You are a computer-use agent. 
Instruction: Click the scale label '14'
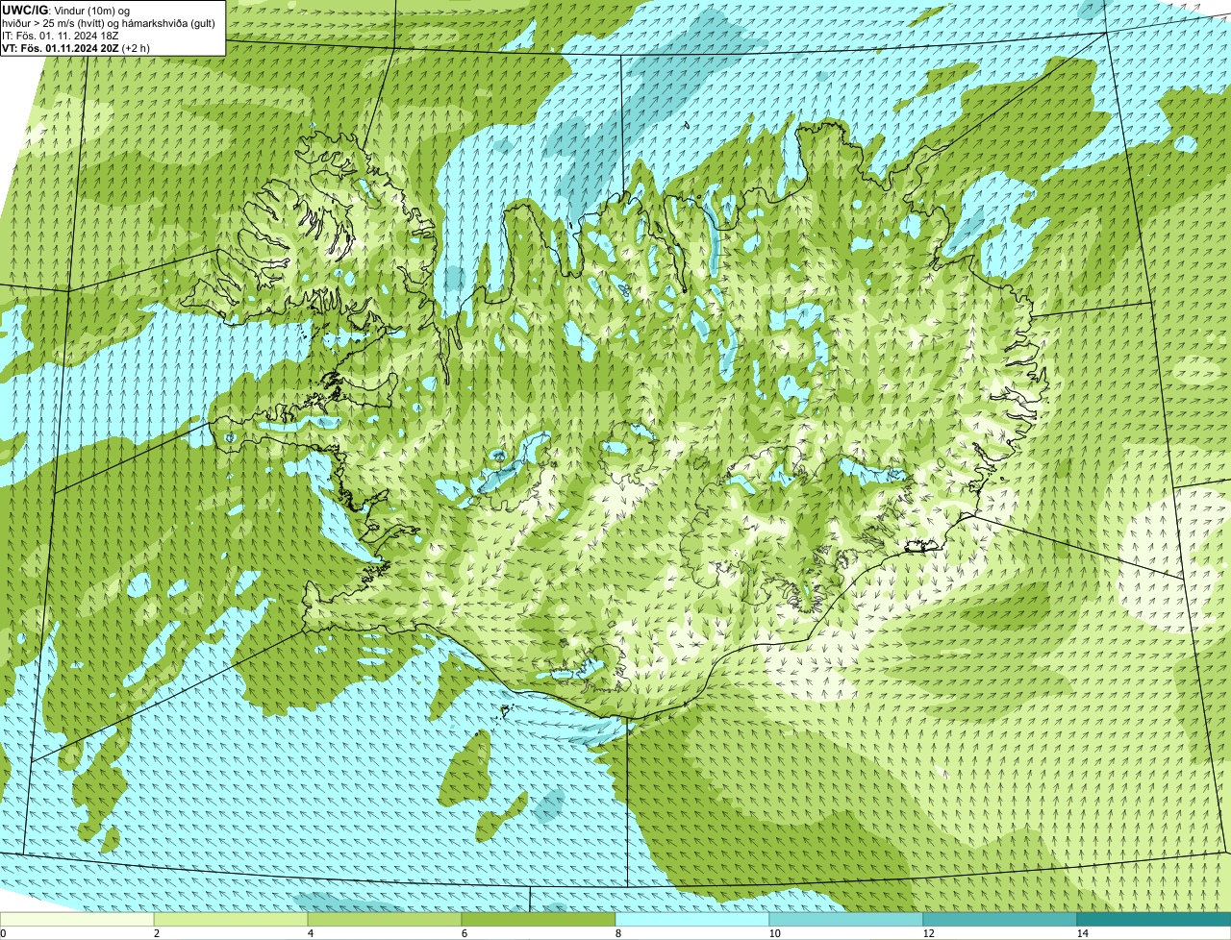tap(1082, 933)
